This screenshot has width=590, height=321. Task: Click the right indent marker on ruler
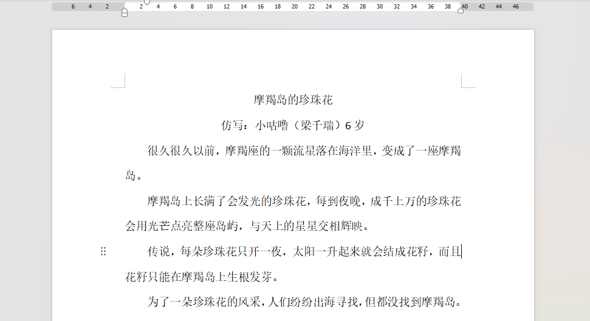pos(461,10)
